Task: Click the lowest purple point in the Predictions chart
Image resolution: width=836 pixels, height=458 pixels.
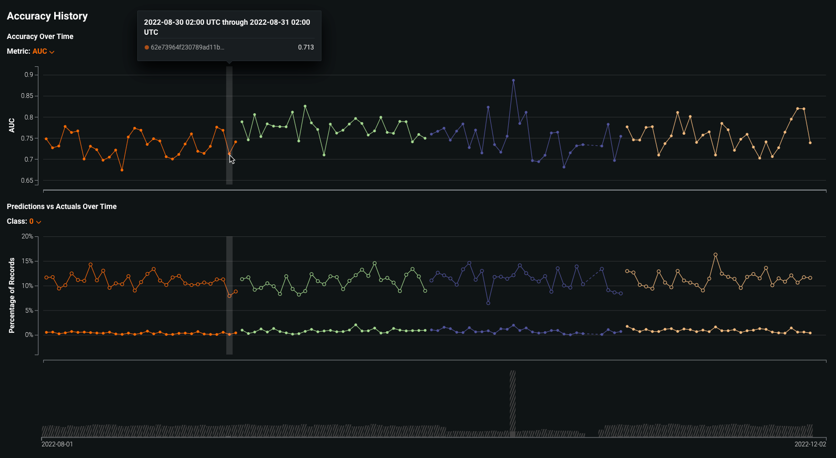Action: [488, 303]
